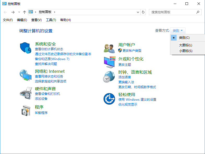This screenshot has height=154, width=205.
Task: Click in the 搜索控制面板 search box
Action: tap(172, 12)
